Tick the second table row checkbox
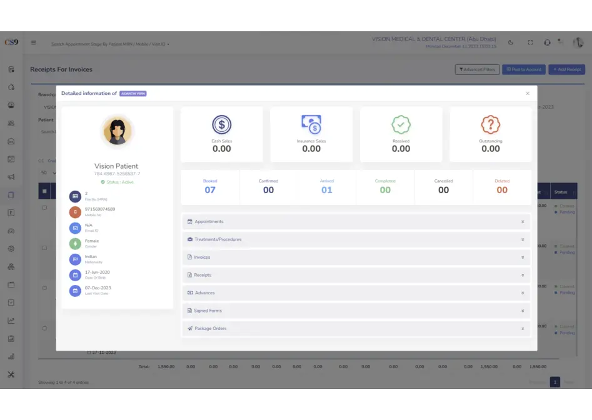The width and height of the screenshot is (592, 420). pyautogui.click(x=44, y=247)
